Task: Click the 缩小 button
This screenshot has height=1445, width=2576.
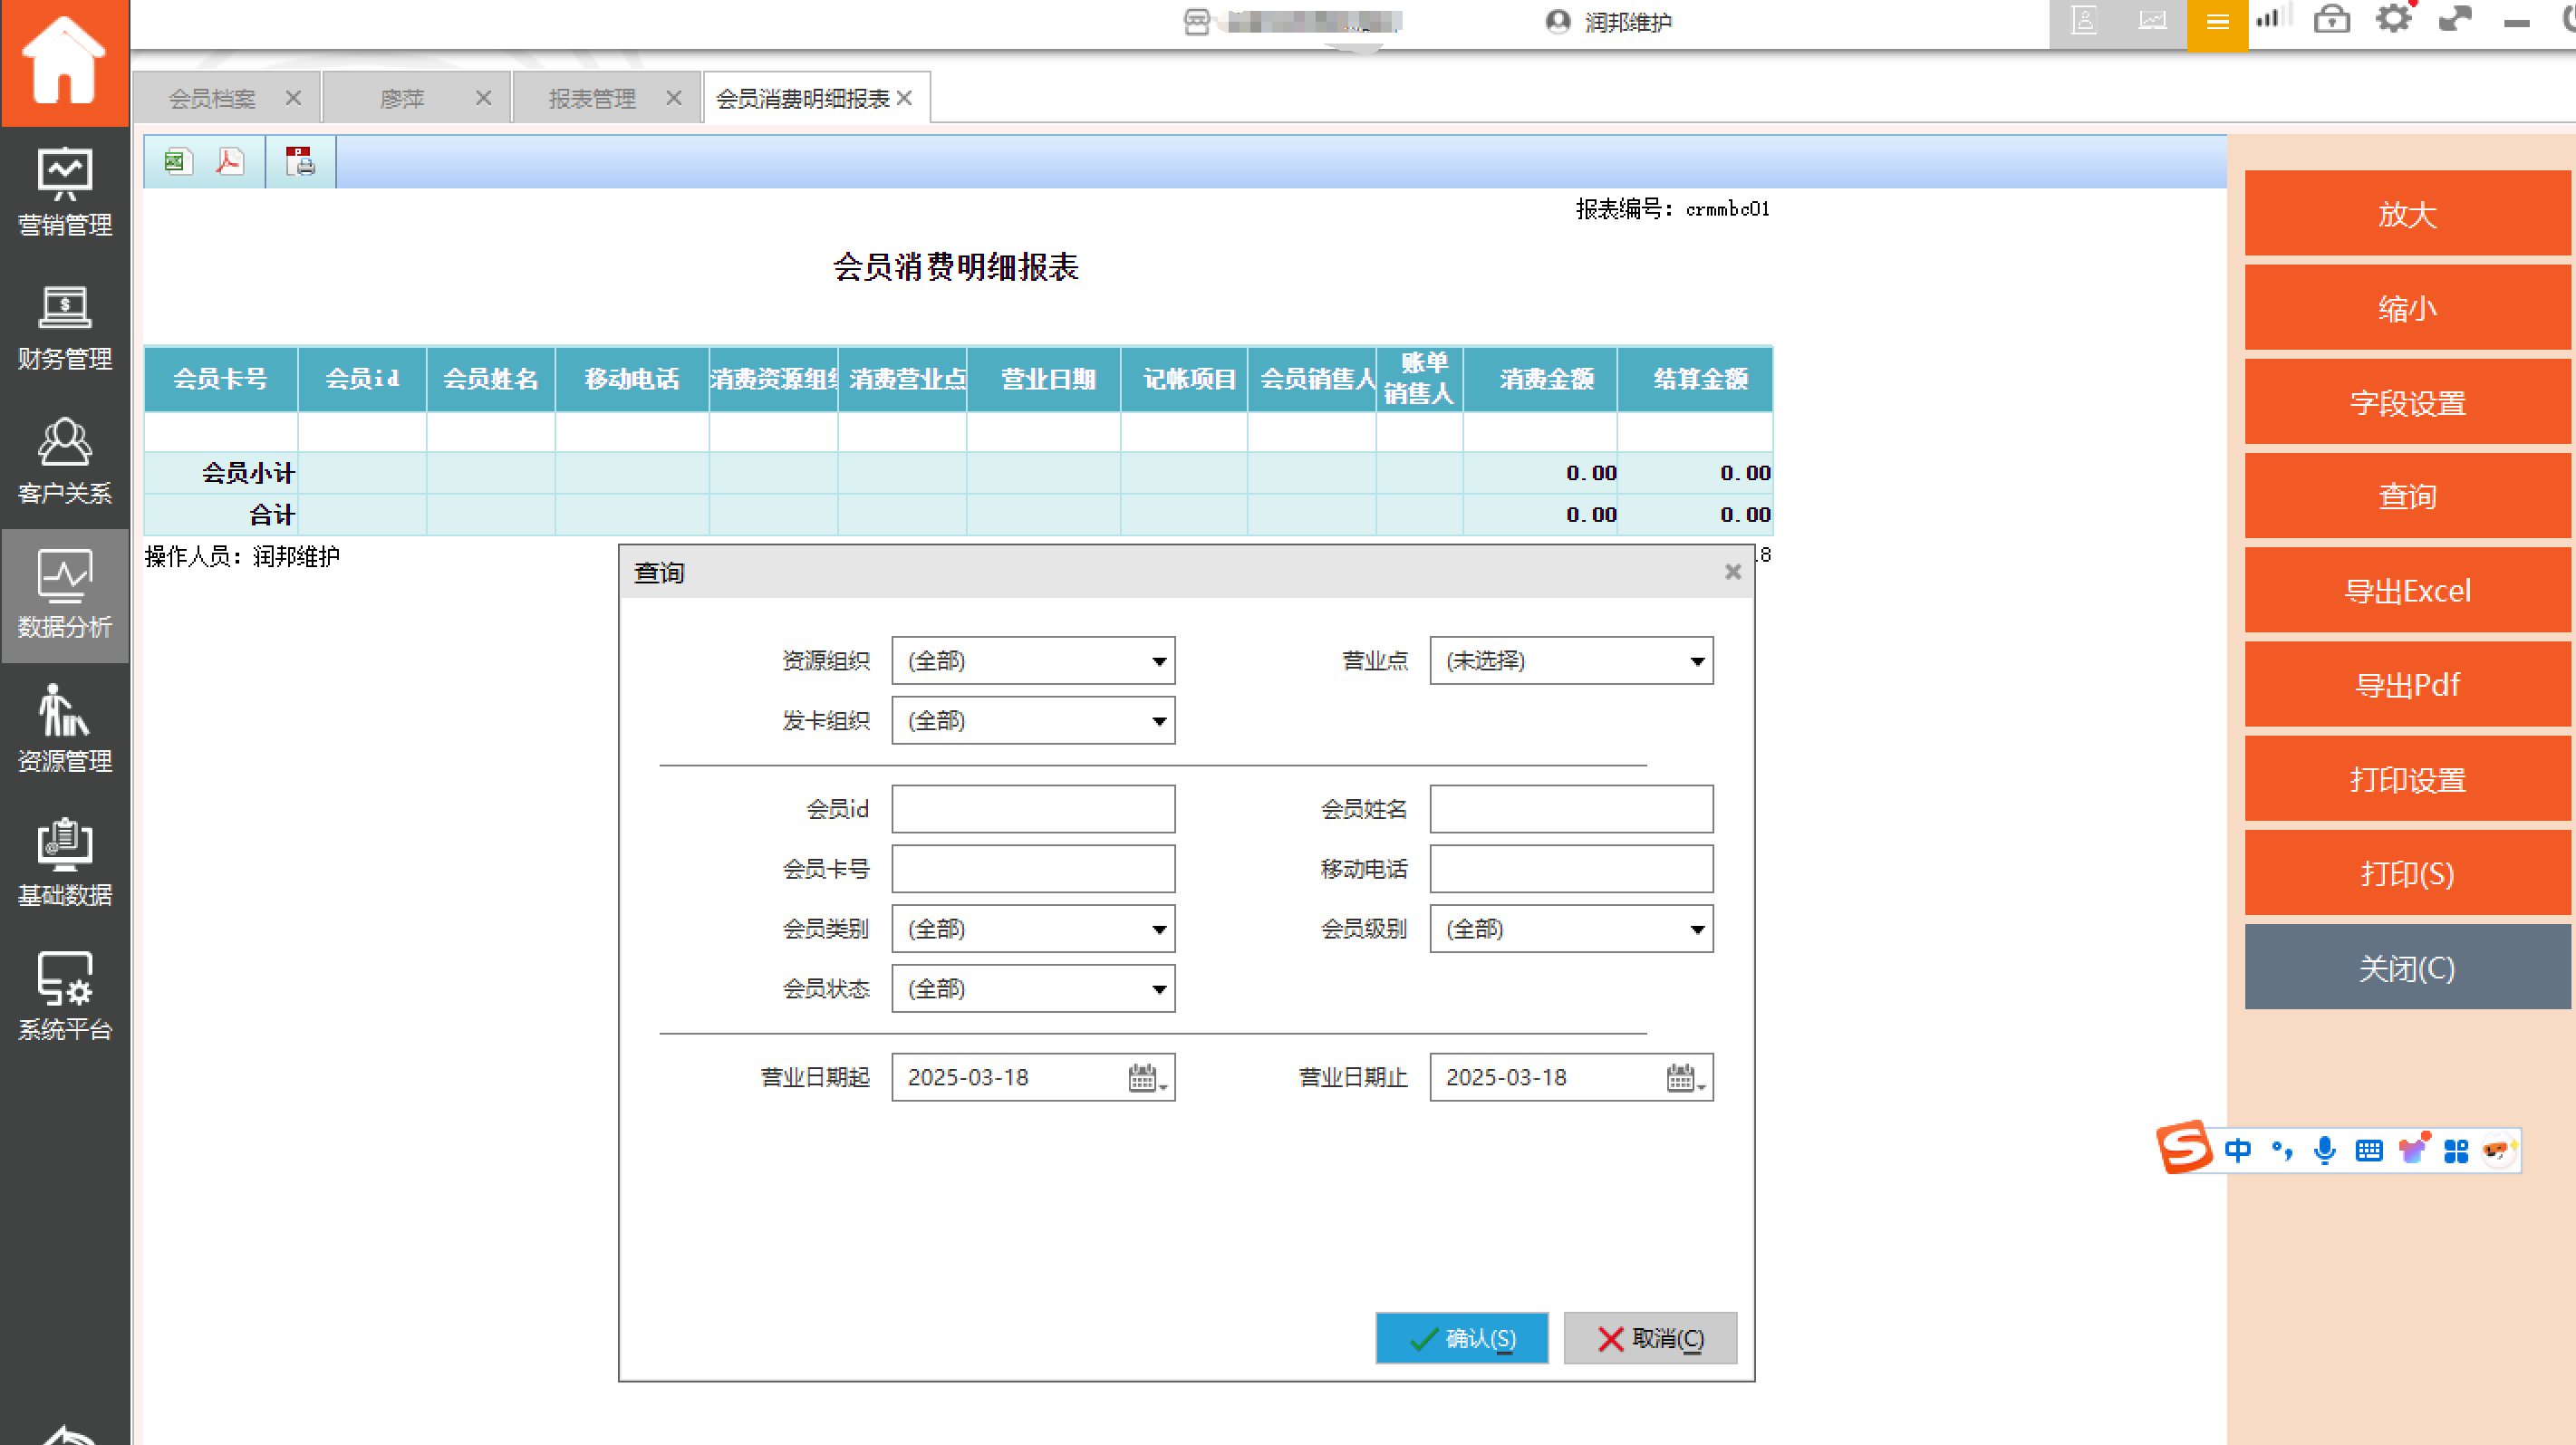Action: pos(2407,307)
